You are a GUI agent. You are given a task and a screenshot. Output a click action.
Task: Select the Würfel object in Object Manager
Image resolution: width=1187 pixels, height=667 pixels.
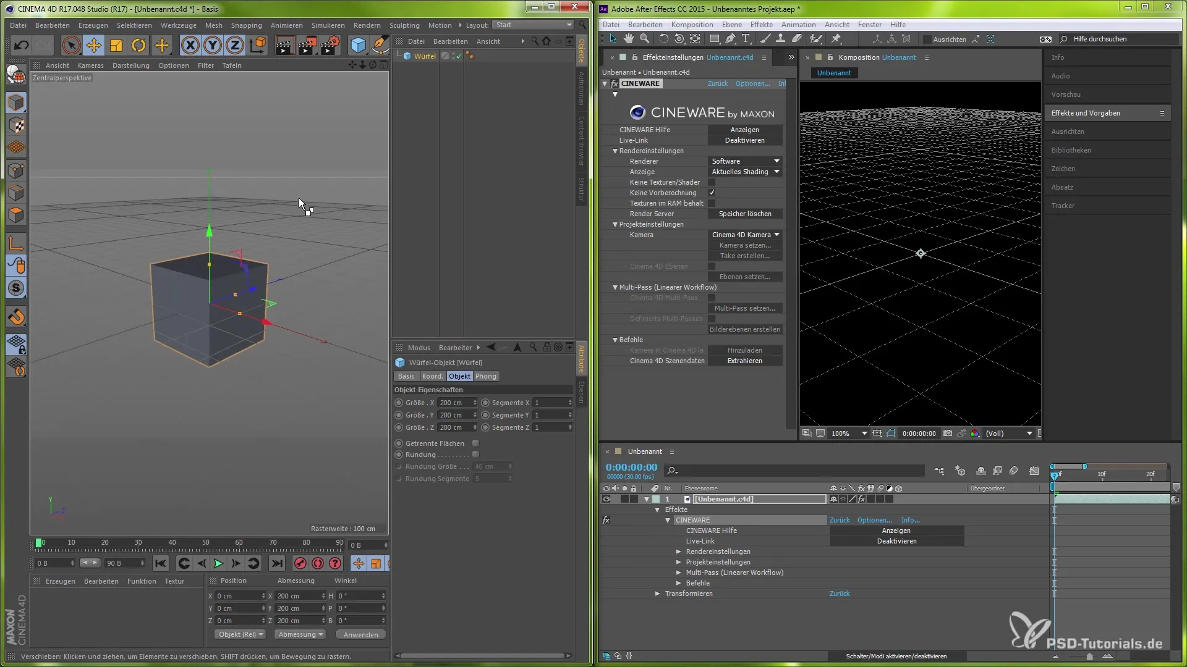coord(425,56)
